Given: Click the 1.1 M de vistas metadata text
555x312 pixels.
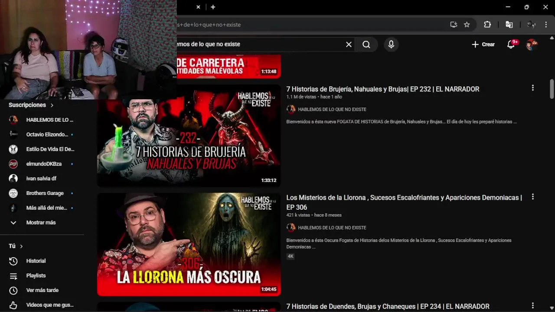Looking at the screenshot, I should 302,97.
